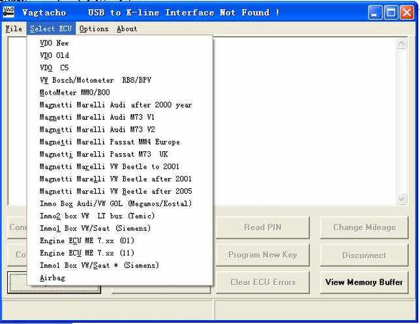Click the scrollbar down arrow in log area
The image size is (420, 324).
coord(402,199)
